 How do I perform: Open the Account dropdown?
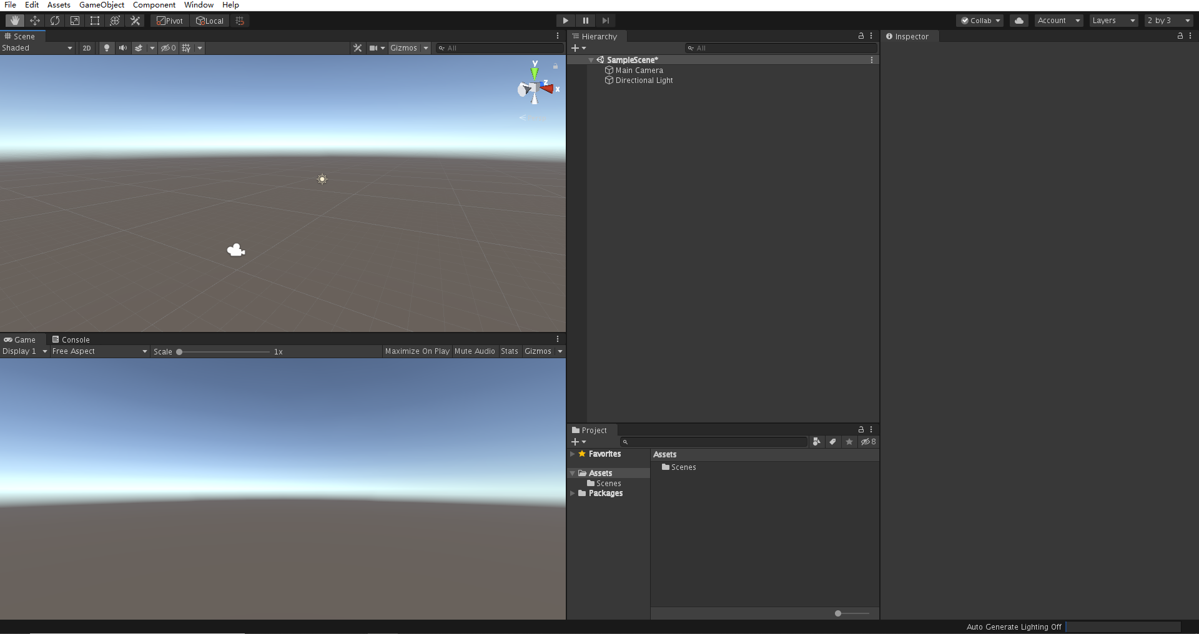click(1059, 21)
